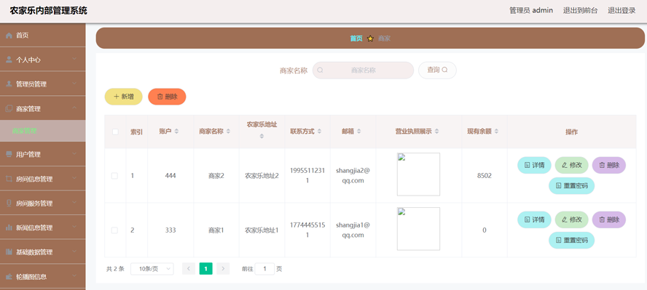Click the person icon beside 个人中心
The height and width of the screenshot is (290, 647).
9,60
